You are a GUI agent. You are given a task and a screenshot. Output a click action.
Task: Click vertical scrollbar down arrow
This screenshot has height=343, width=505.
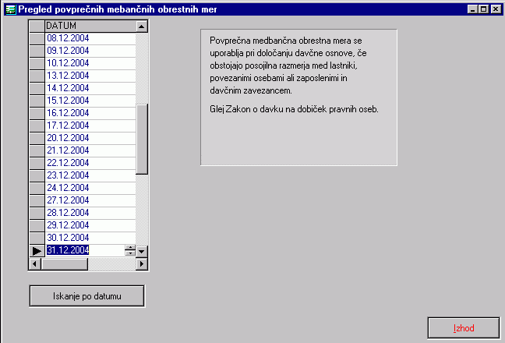tap(142, 251)
